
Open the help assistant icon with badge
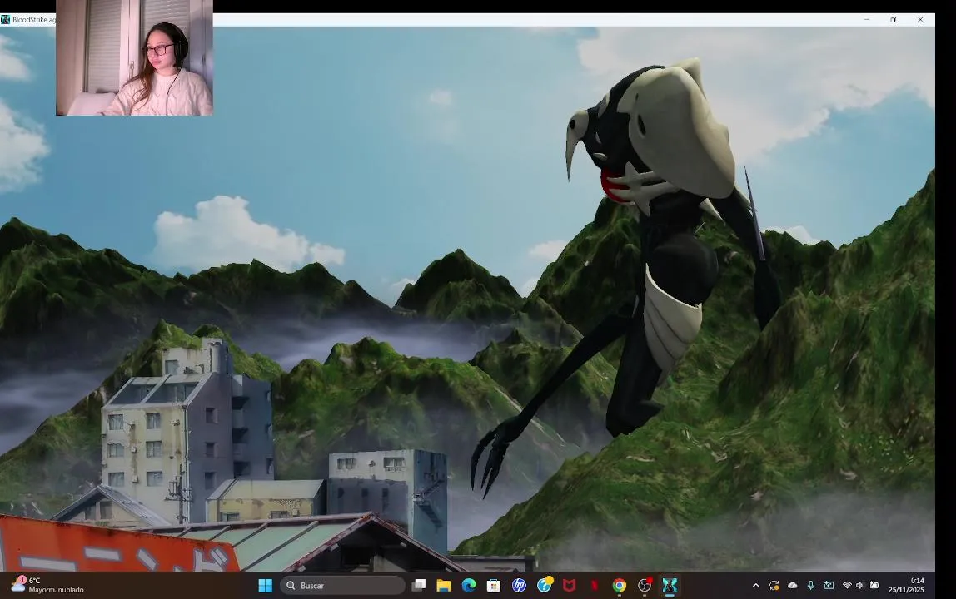pos(545,585)
